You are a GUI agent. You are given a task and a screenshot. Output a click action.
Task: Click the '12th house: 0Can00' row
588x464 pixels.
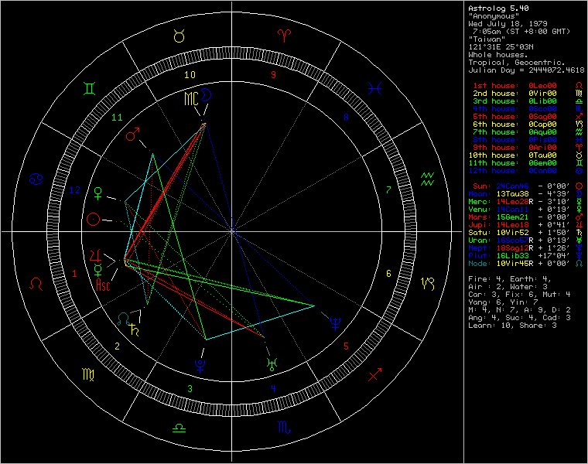point(513,171)
